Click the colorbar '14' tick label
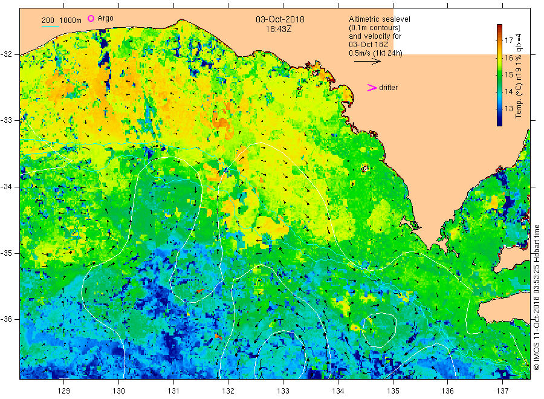The image size is (544, 399). click(x=508, y=92)
